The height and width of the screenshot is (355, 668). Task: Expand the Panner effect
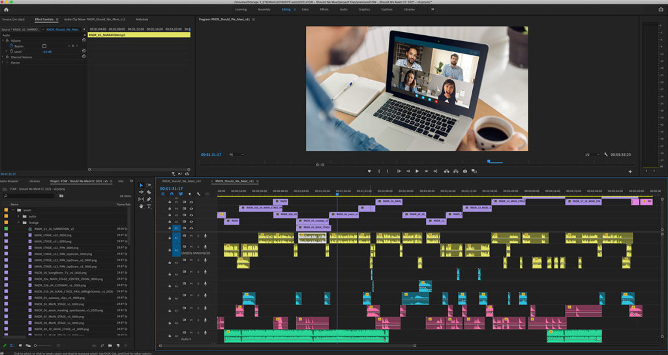(x=3, y=63)
